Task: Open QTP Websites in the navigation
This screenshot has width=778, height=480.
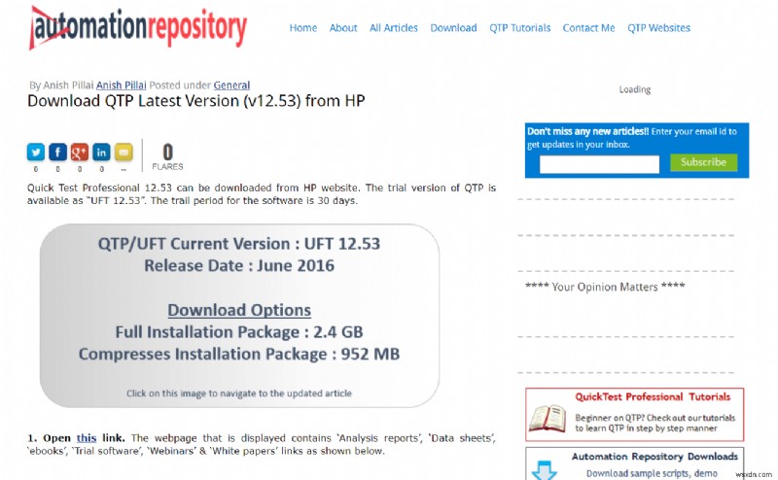Action: click(658, 28)
